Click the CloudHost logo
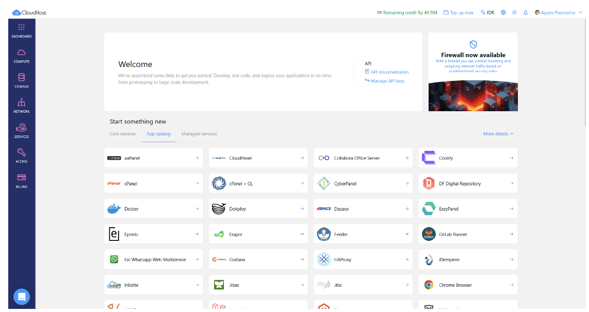 coord(29,12)
